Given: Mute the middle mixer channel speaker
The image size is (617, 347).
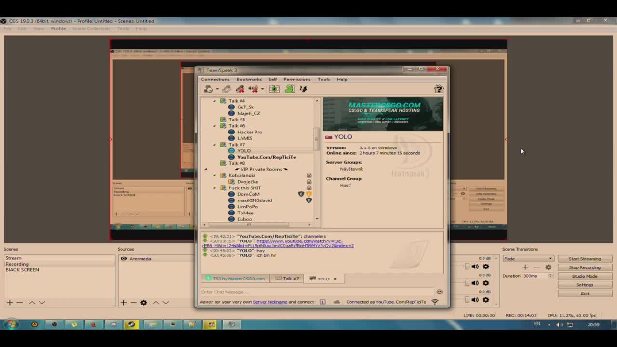Looking at the screenshot, I should (475, 283).
